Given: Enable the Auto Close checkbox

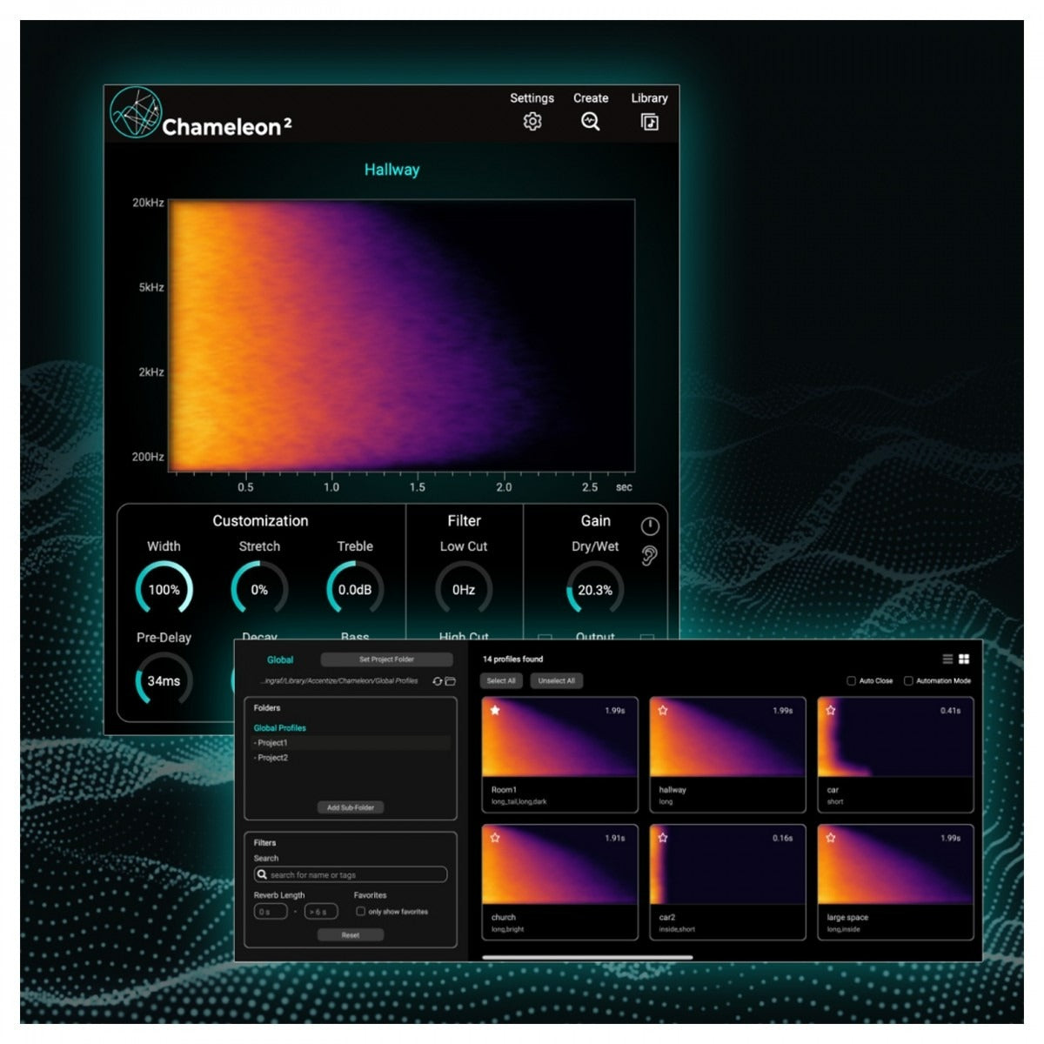Looking at the screenshot, I should click(852, 681).
